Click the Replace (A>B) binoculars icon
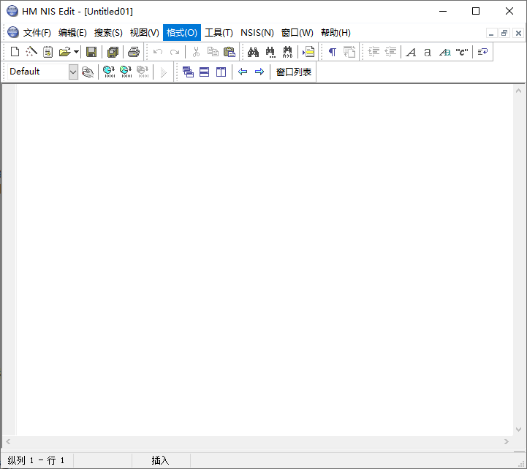 pos(287,52)
